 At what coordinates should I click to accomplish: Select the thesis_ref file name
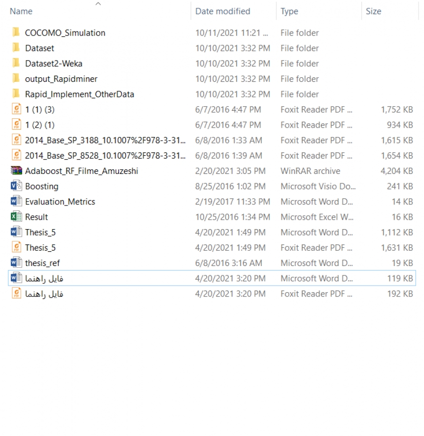[x=42, y=263]
